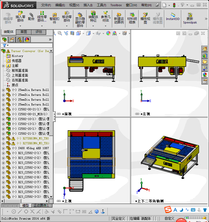Open the Display Style cube icon

point(88,33)
